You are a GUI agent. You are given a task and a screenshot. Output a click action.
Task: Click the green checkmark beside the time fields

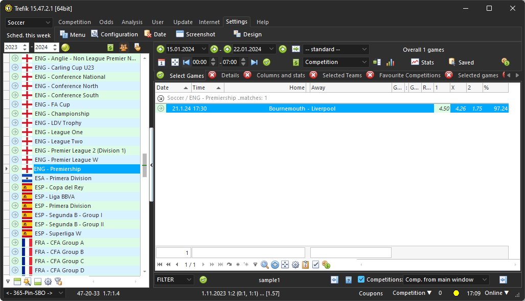click(266, 62)
